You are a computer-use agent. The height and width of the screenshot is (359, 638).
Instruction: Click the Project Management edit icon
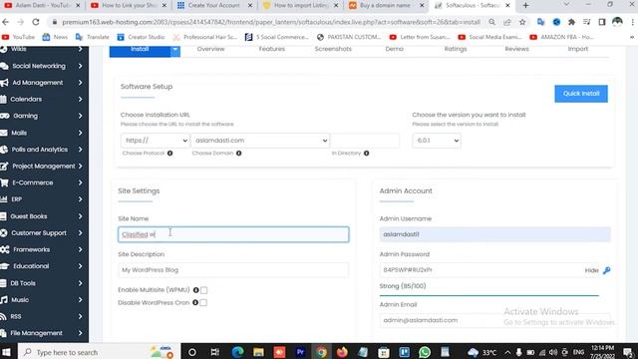[x=4, y=167]
